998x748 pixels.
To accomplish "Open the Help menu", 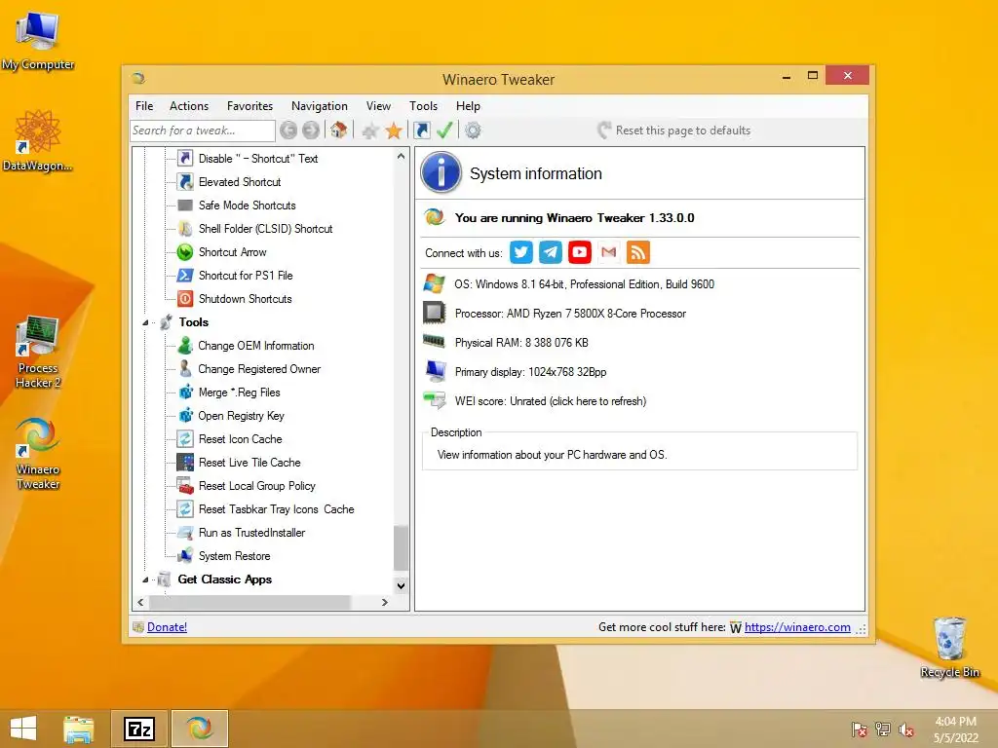I will click(x=468, y=106).
